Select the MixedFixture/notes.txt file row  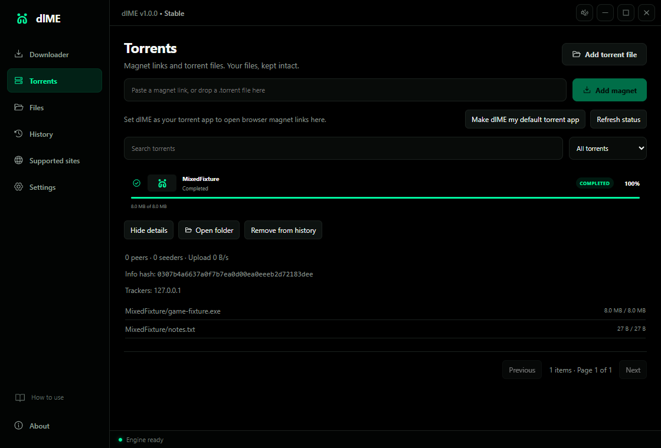point(385,330)
